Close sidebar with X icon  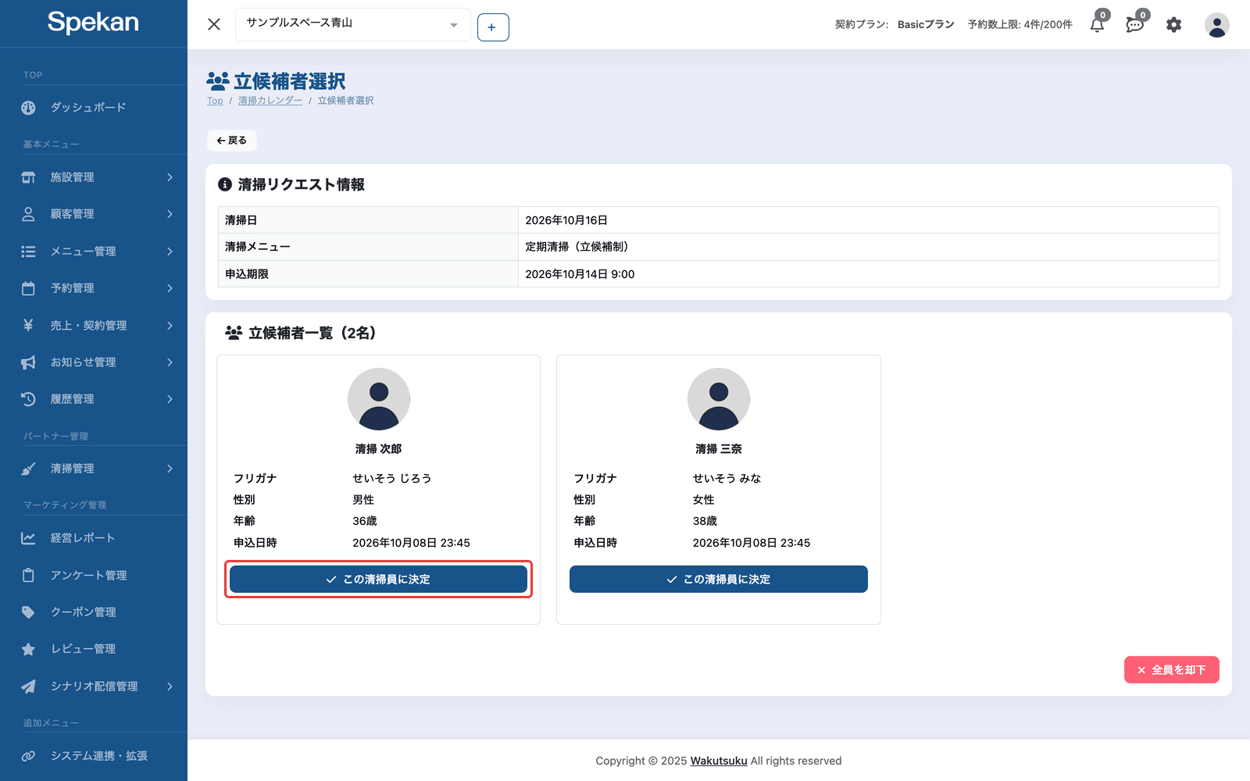coord(214,24)
